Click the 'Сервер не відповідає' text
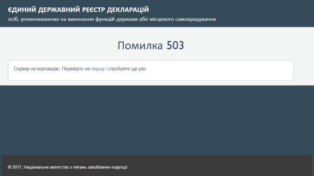Image resolution: width=314 pixels, height=176 pixels. [x=37, y=69]
